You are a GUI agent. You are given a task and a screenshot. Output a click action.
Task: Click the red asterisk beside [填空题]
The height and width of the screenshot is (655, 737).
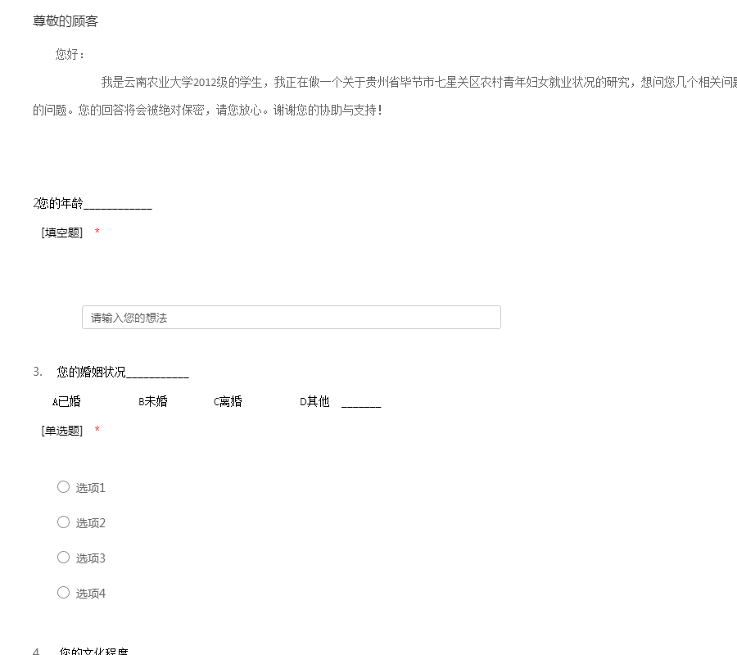click(97, 233)
